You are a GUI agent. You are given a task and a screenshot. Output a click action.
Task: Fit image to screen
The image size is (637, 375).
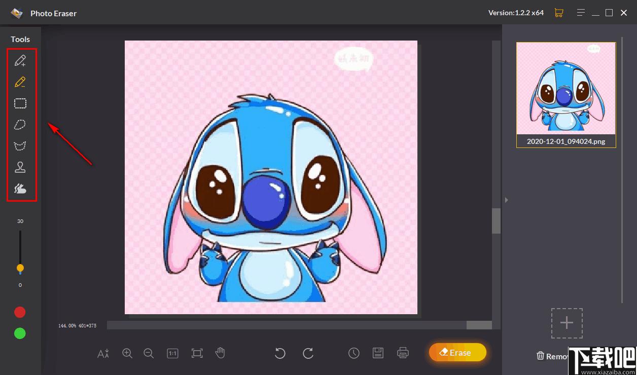pos(197,353)
